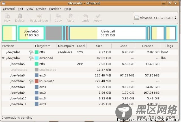
Task: Click the Flags column header
Action: pyautogui.click(x=169, y=46)
